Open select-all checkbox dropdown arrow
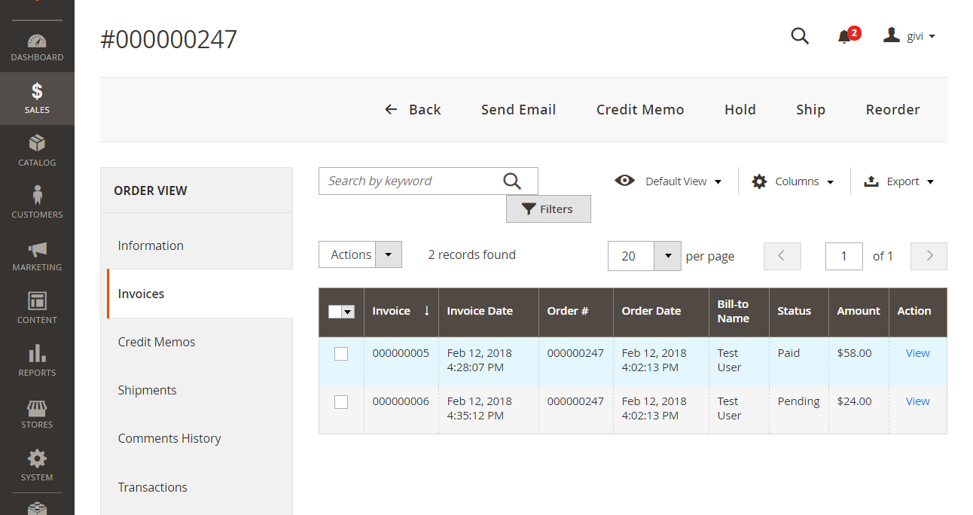Image resolution: width=973 pixels, height=515 pixels. tap(348, 312)
